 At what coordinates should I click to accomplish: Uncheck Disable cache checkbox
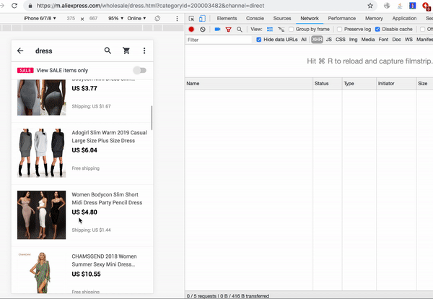click(x=377, y=30)
